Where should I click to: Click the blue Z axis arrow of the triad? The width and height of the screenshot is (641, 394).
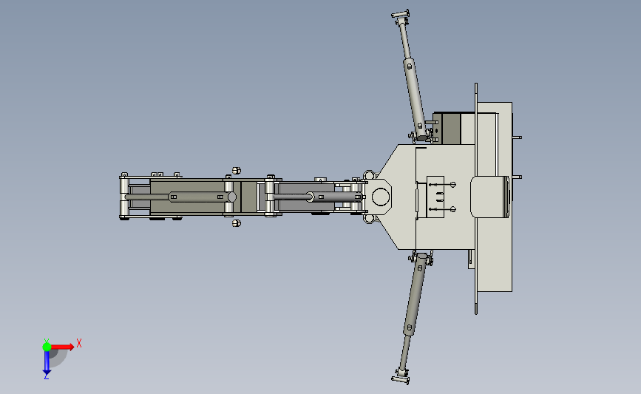coord(47,363)
